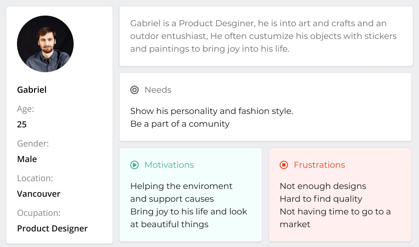Click the Ocupation label
The width and height of the screenshot is (419, 247).
pyautogui.click(x=39, y=213)
